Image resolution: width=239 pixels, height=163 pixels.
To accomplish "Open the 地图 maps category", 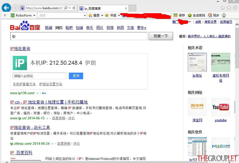I will point(120,28).
